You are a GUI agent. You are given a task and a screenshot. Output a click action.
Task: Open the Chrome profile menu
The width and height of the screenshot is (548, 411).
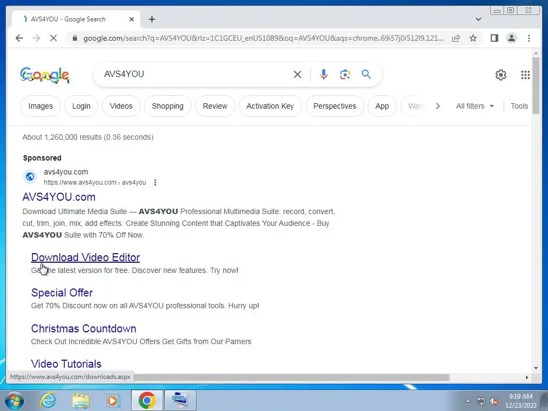click(511, 38)
